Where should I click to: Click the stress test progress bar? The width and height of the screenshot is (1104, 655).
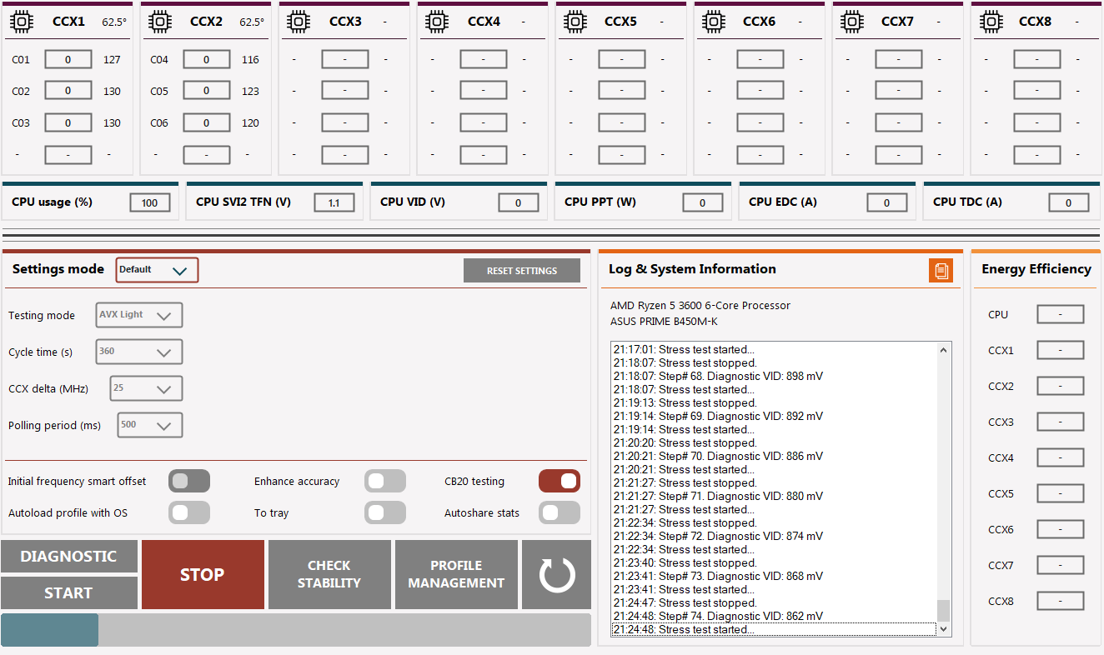[296, 630]
